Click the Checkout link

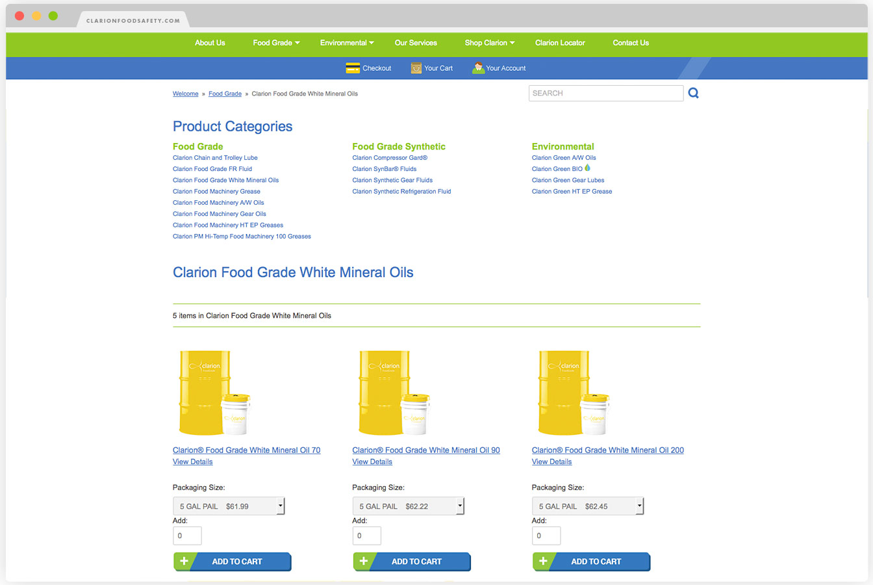click(x=377, y=68)
